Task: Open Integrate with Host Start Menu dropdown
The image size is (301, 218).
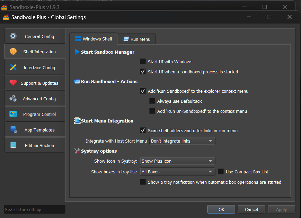Action: click(x=182, y=141)
